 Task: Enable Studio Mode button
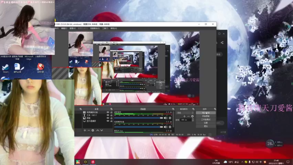pyautogui.click(x=206, y=120)
